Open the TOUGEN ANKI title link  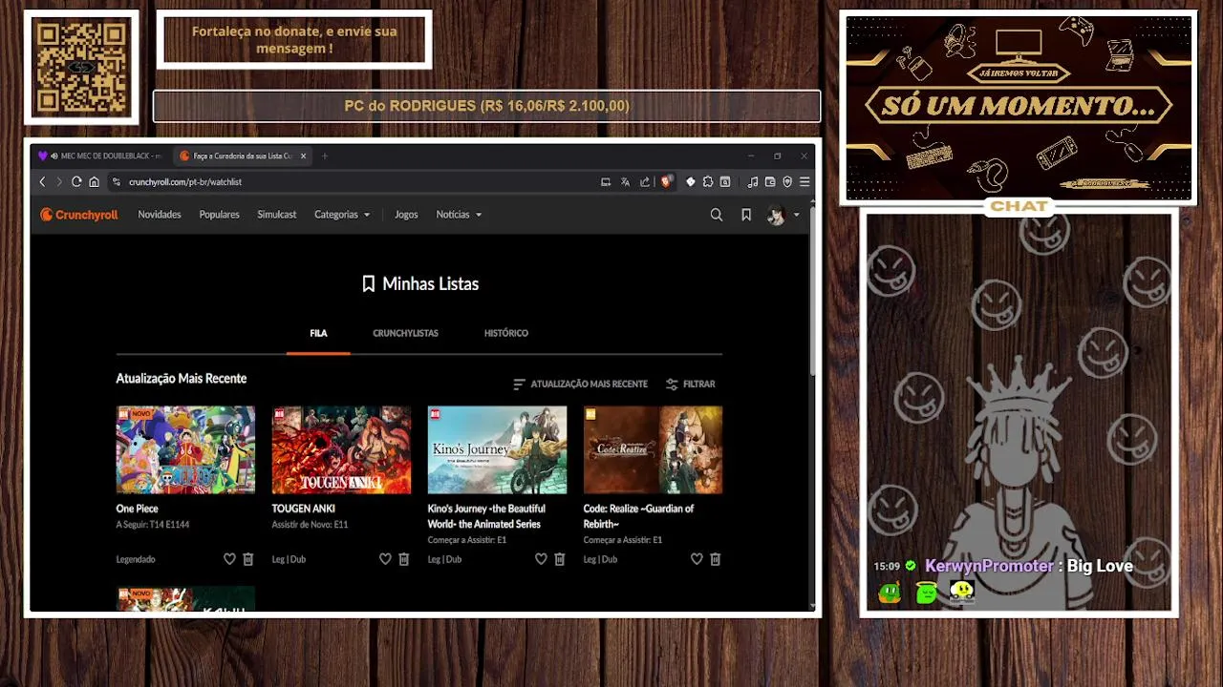(303, 509)
